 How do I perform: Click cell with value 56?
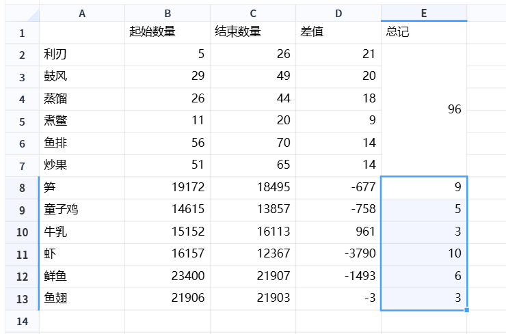[x=168, y=143]
